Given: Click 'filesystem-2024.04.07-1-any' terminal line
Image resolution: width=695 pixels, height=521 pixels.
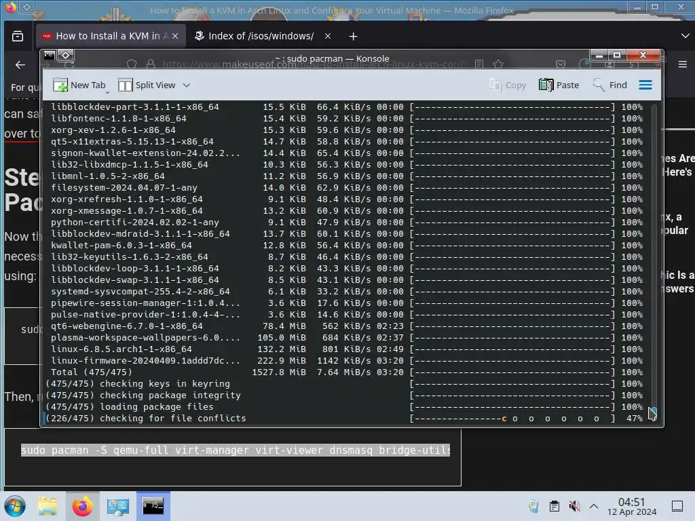Looking at the screenshot, I should (x=347, y=188).
